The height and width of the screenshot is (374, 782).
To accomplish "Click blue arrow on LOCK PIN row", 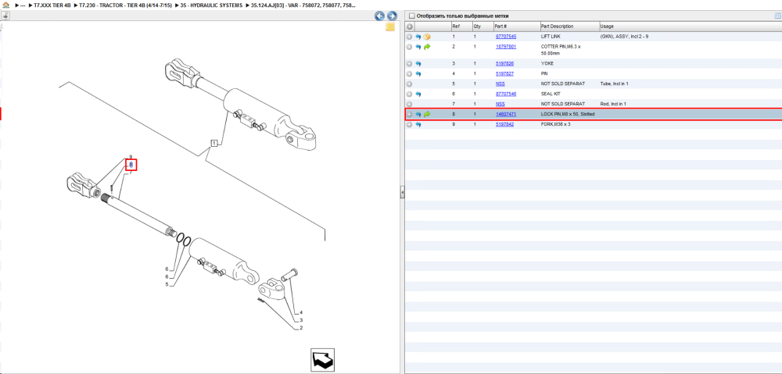I will click(418, 115).
